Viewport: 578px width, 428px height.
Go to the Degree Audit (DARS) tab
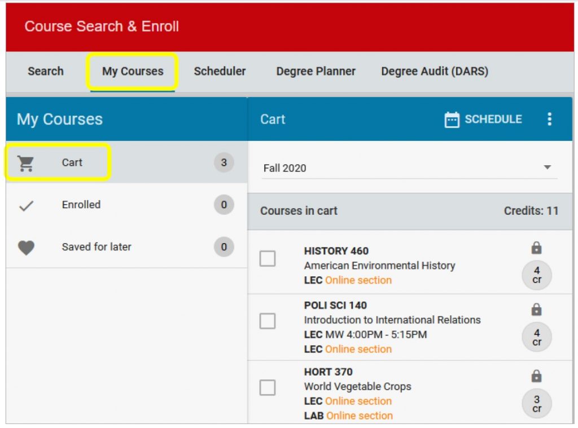click(435, 72)
